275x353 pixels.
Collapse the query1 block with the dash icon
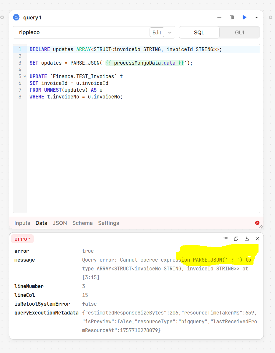point(219,18)
